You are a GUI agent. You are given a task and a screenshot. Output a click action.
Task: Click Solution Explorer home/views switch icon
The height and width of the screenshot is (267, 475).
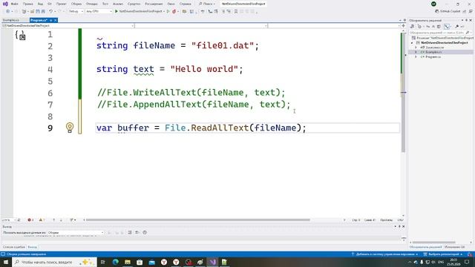point(413,27)
